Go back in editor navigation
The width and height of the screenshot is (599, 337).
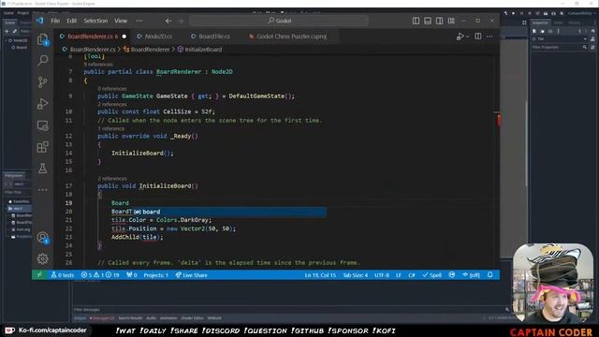(x=168, y=21)
